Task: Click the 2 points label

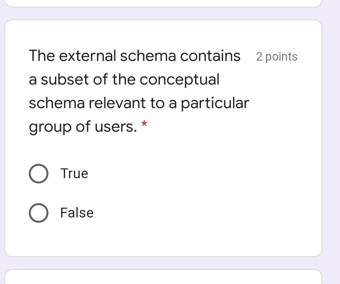Action: tap(277, 56)
